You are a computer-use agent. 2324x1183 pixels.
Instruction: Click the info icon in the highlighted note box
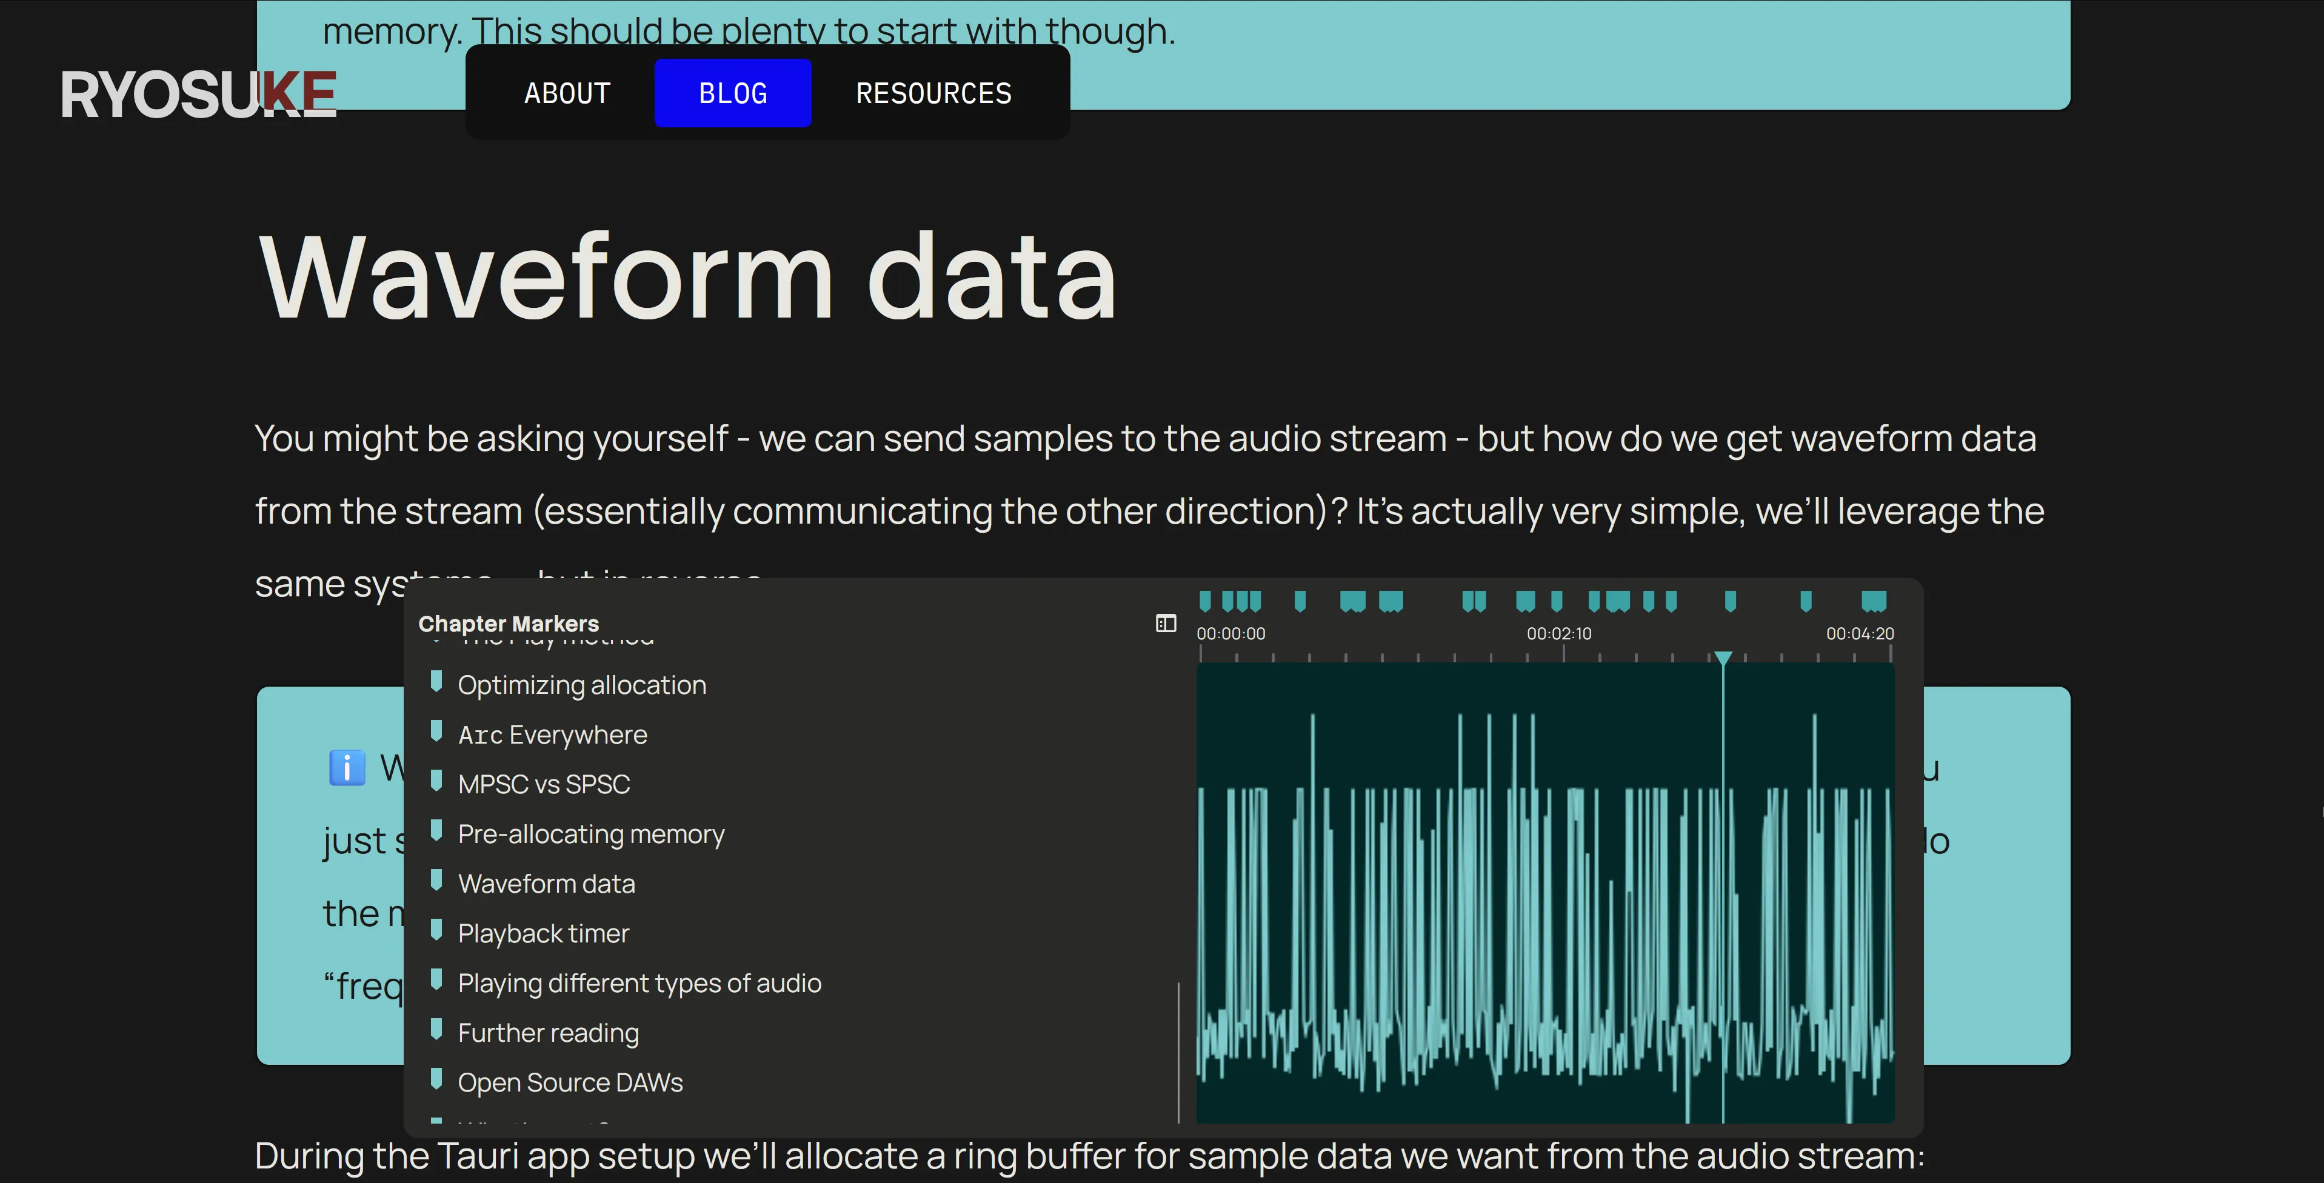347,767
